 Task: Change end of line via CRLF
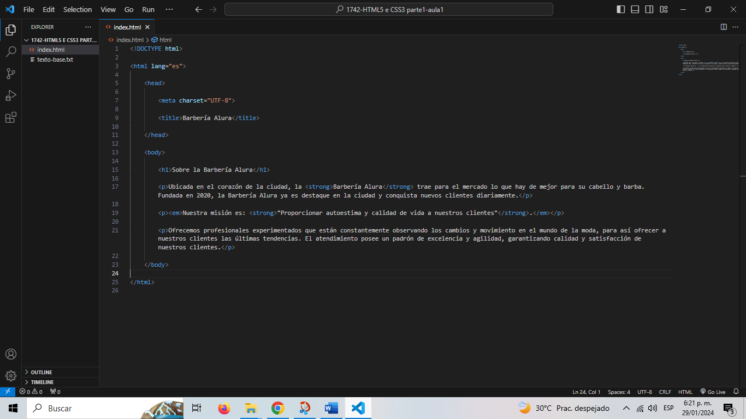[665, 392]
